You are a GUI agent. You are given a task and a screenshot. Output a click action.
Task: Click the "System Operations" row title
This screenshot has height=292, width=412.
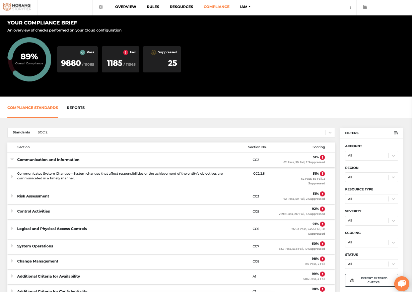(35, 246)
